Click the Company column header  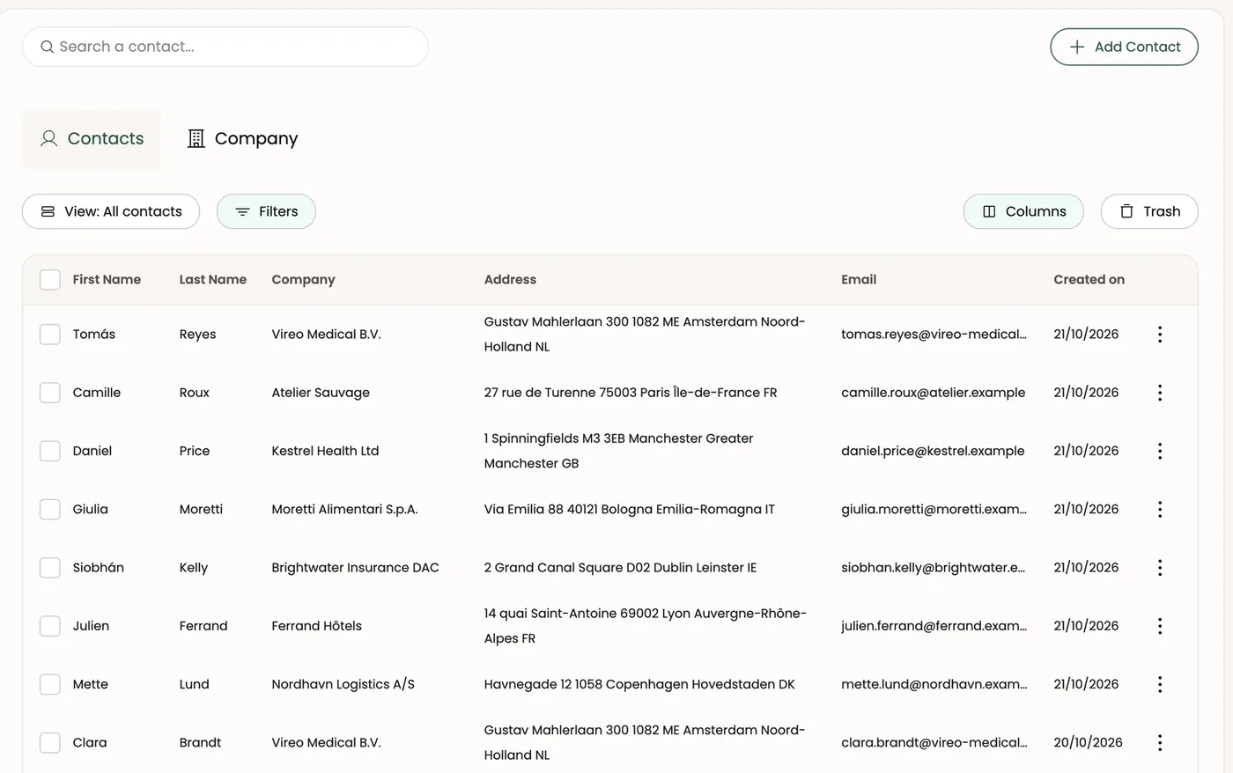pyautogui.click(x=303, y=280)
